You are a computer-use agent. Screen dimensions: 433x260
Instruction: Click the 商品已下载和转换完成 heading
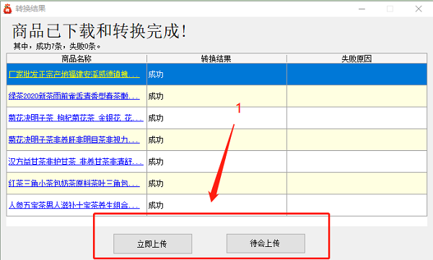point(100,31)
